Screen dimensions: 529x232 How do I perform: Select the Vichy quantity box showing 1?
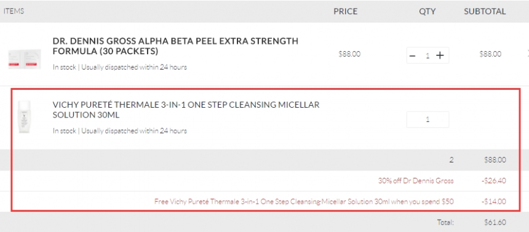tap(428, 119)
